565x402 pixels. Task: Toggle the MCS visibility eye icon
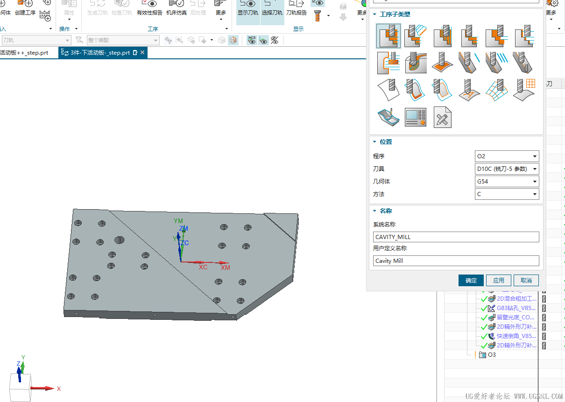point(252,41)
